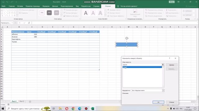Click the Правка button in the macro dialog
Viewport: 199px width, 111px height.
pyautogui.click(x=171, y=65)
